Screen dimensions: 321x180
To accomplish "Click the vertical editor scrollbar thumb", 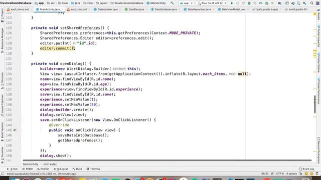I will click(315, 104).
